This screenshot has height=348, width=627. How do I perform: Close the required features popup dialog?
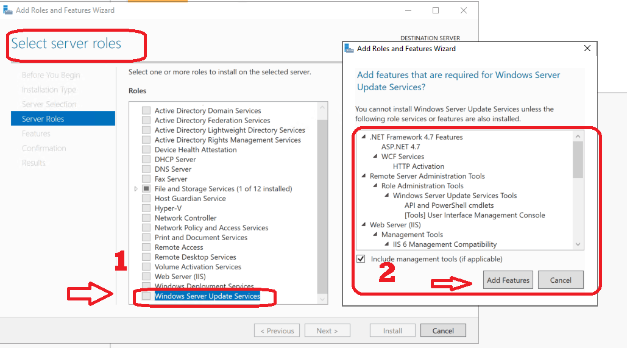coord(587,48)
